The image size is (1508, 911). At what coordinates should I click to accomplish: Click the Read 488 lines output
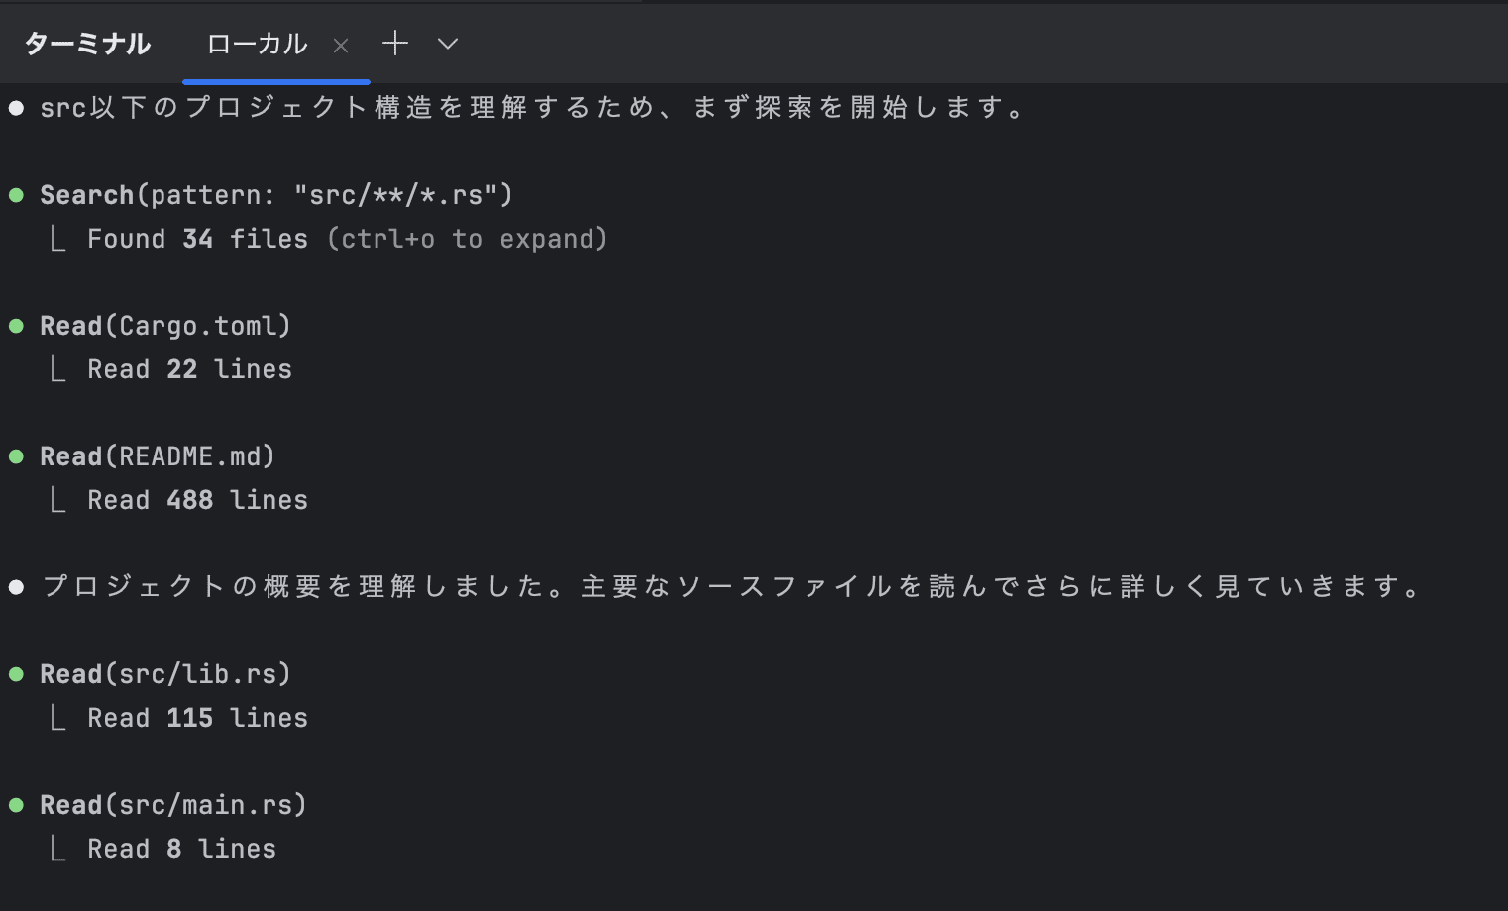click(197, 500)
